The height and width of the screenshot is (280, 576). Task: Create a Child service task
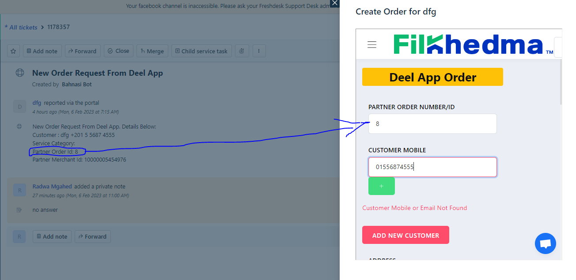point(201,51)
